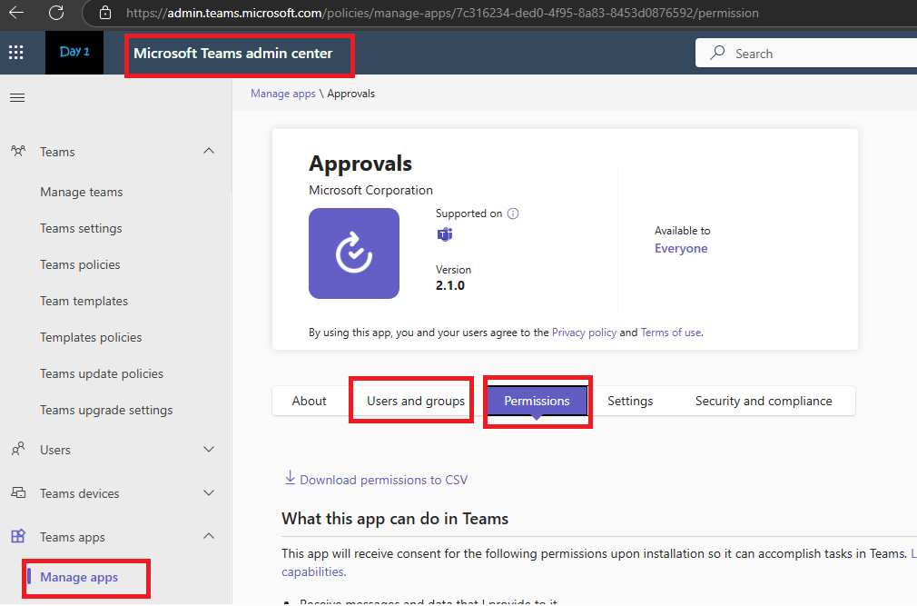
Task: Open Teams settings in sidebar
Action: pos(81,228)
